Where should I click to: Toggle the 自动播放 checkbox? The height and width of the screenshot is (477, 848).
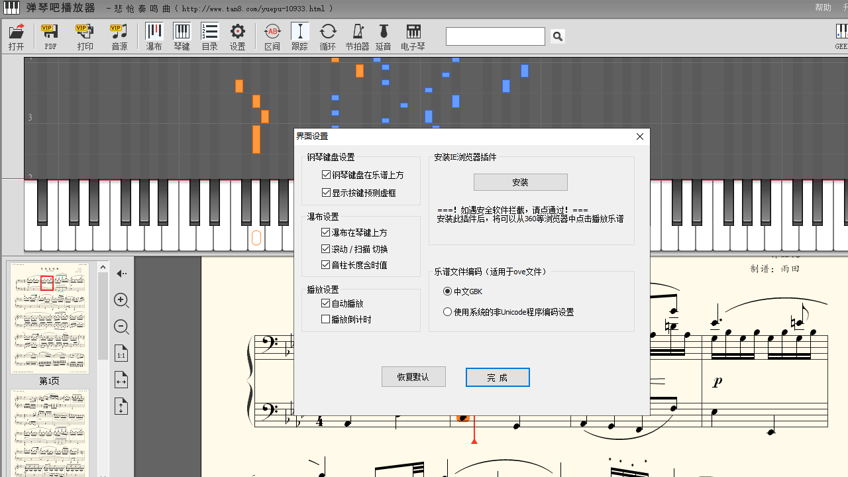click(326, 303)
